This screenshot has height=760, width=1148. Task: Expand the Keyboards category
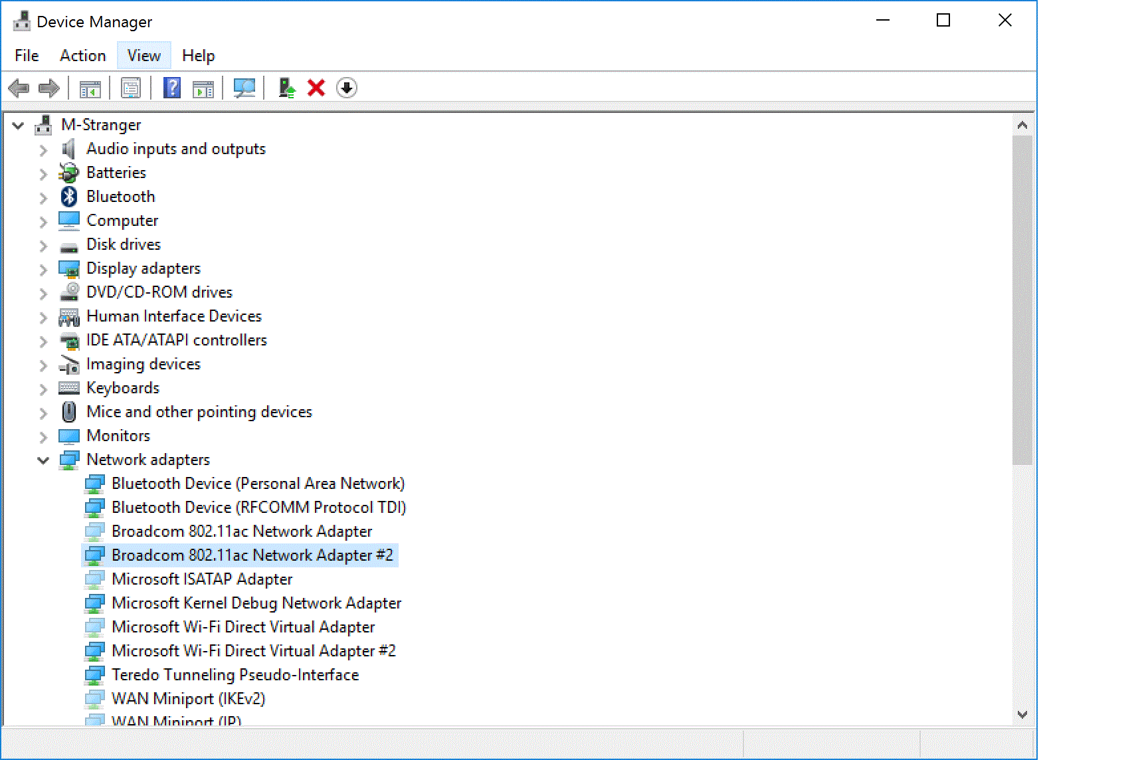pos(43,389)
